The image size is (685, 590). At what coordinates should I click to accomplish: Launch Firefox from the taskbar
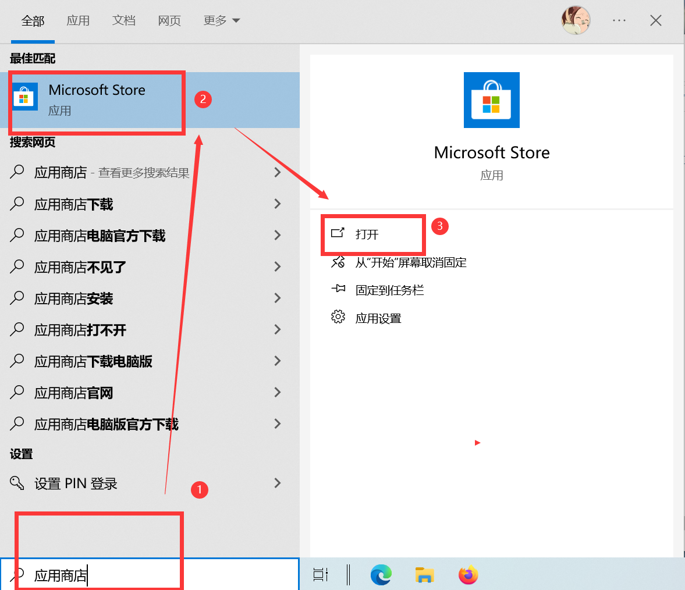pyautogui.click(x=469, y=575)
